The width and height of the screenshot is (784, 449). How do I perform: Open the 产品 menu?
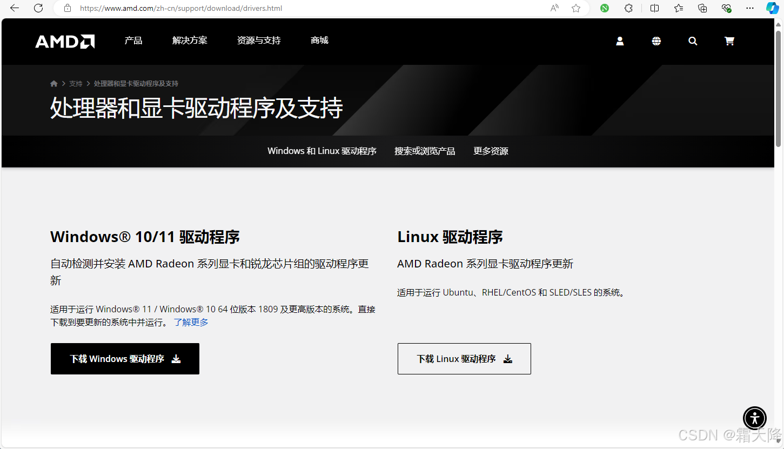click(x=133, y=41)
